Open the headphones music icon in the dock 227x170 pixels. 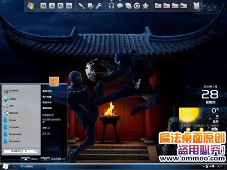tap(111, 6)
